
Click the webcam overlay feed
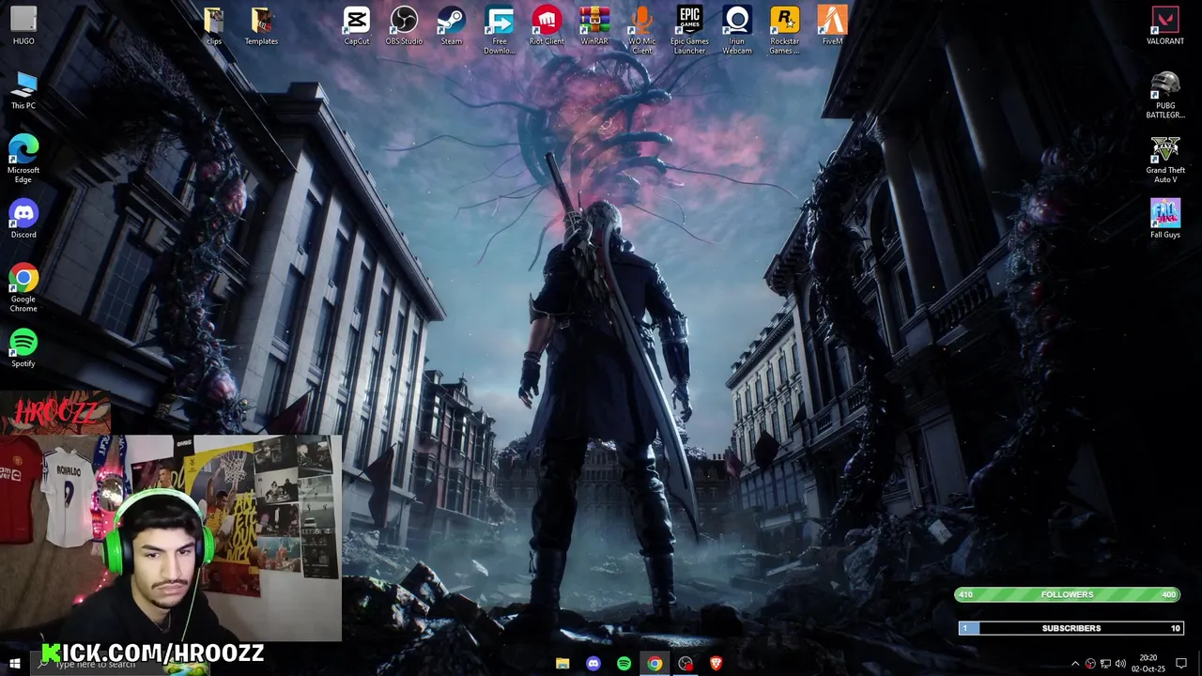point(170,537)
